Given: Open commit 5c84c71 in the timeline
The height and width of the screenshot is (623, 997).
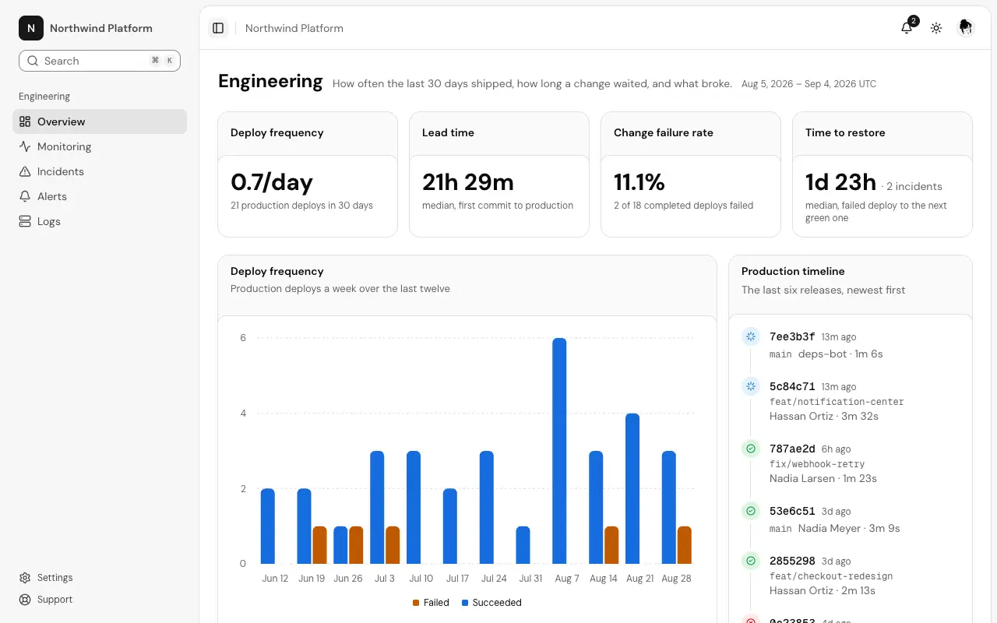Looking at the screenshot, I should (792, 387).
